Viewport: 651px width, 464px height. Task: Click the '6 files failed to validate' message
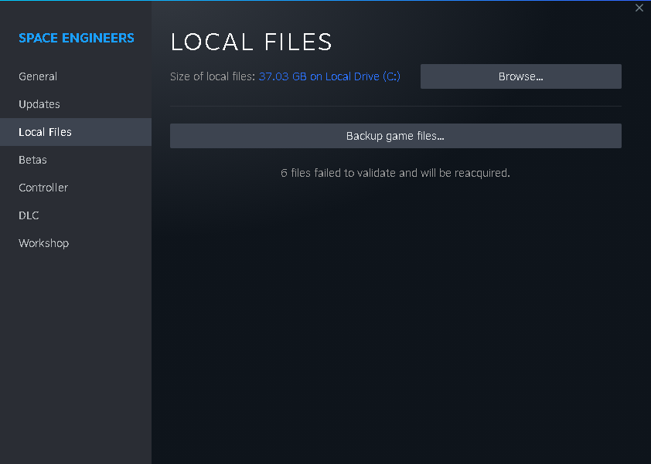(395, 173)
